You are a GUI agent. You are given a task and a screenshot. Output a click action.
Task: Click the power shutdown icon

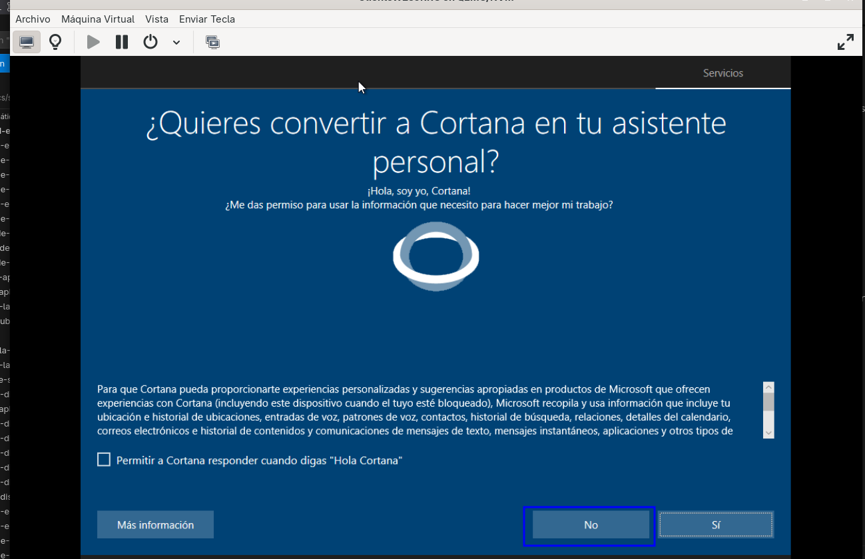coord(150,42)
